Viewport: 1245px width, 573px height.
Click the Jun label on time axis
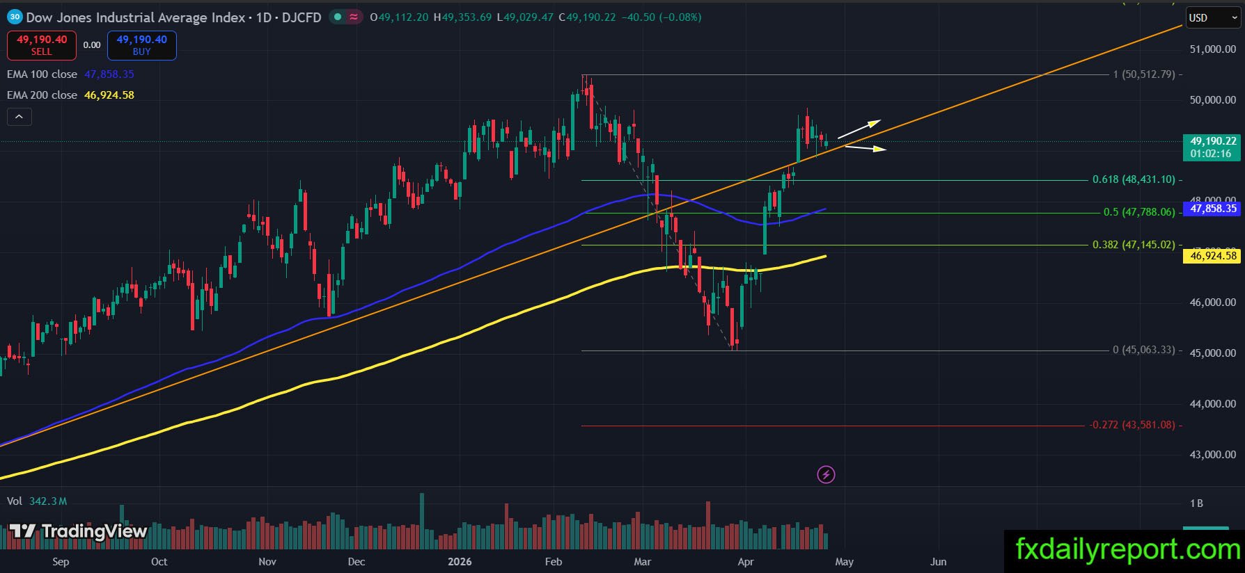click(x=939, y=562)
